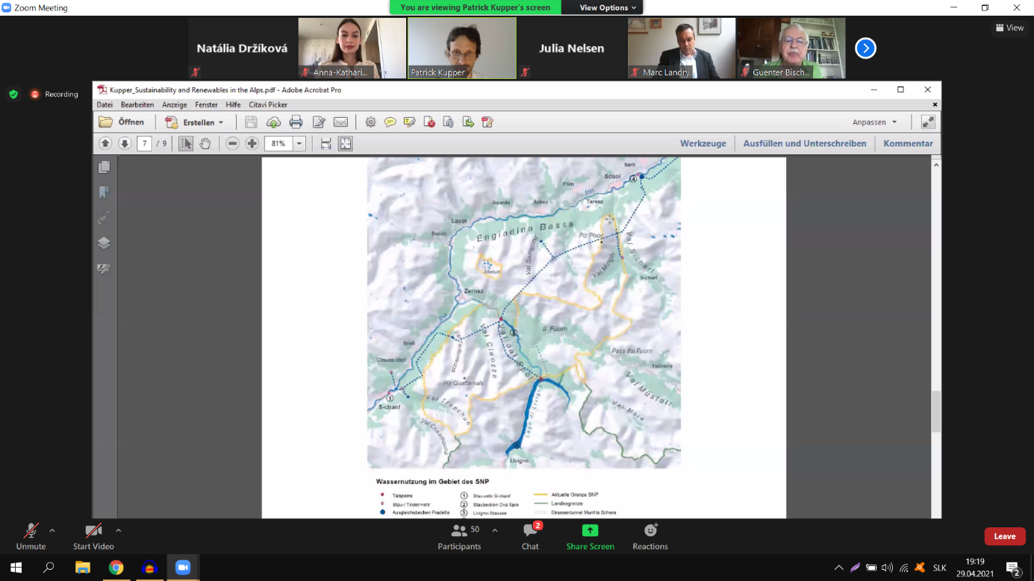Click the Zoom Share Screen icon
Image resolution: width=1034 pixels, height=581 pixels.
(590, 530)
